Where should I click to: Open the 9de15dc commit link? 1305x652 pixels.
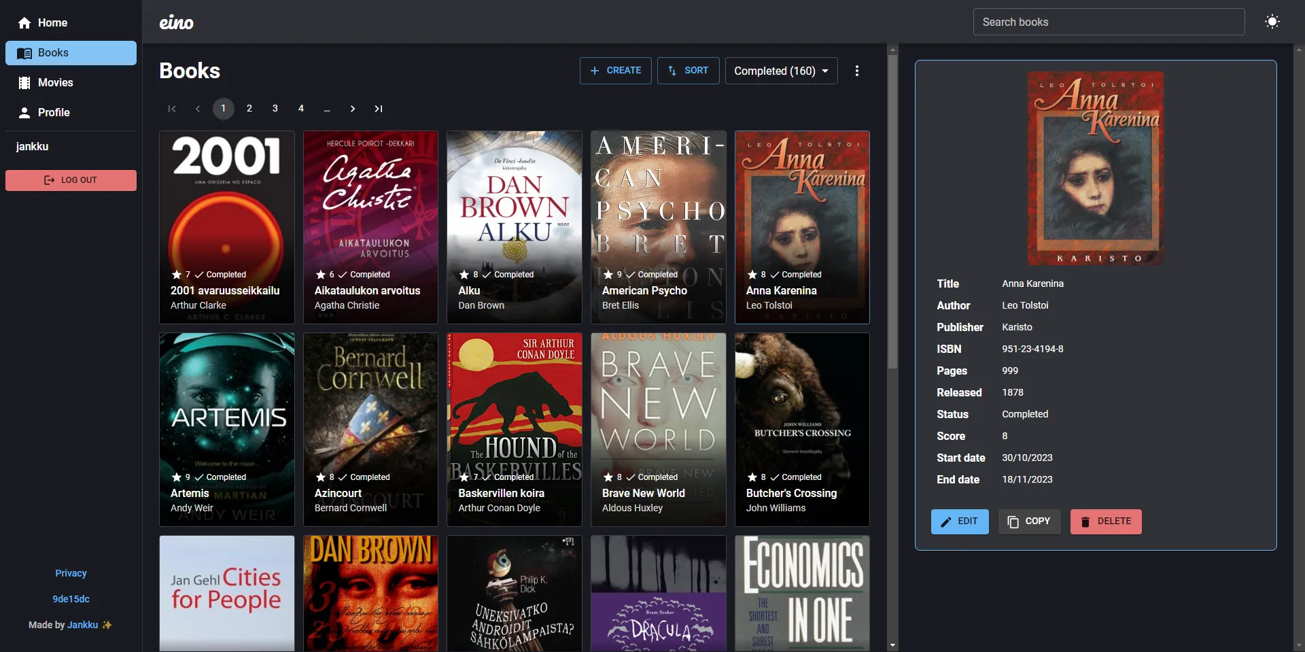[71, 599]
